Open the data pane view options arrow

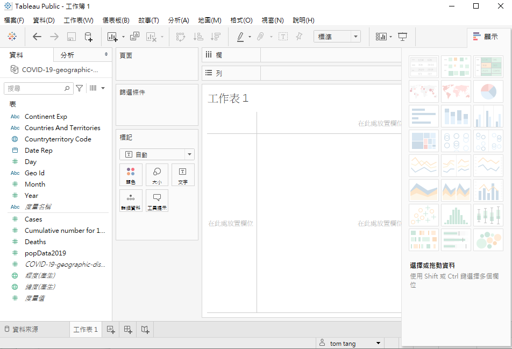pos(103,88)
